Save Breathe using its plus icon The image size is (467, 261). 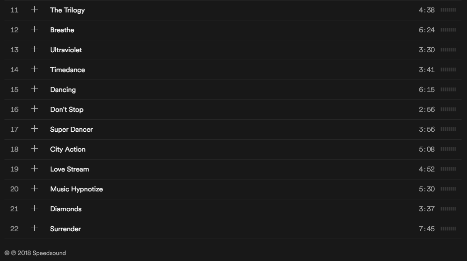(35, 29)
